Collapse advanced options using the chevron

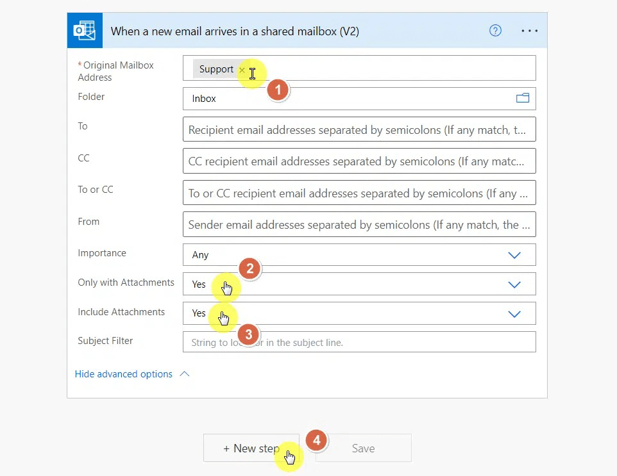click(185, 373)
